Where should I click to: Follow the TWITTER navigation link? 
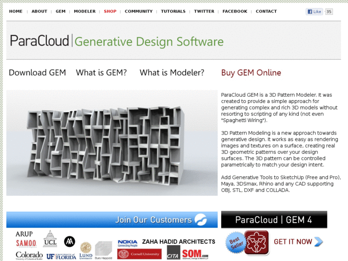tap(204, 11)
